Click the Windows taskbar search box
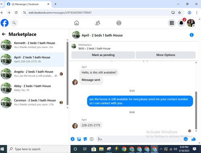 [39, 149]
